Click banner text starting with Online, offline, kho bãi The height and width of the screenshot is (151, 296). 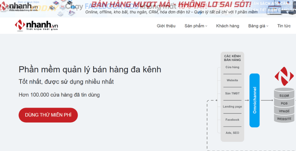click(x=171, y=12)
